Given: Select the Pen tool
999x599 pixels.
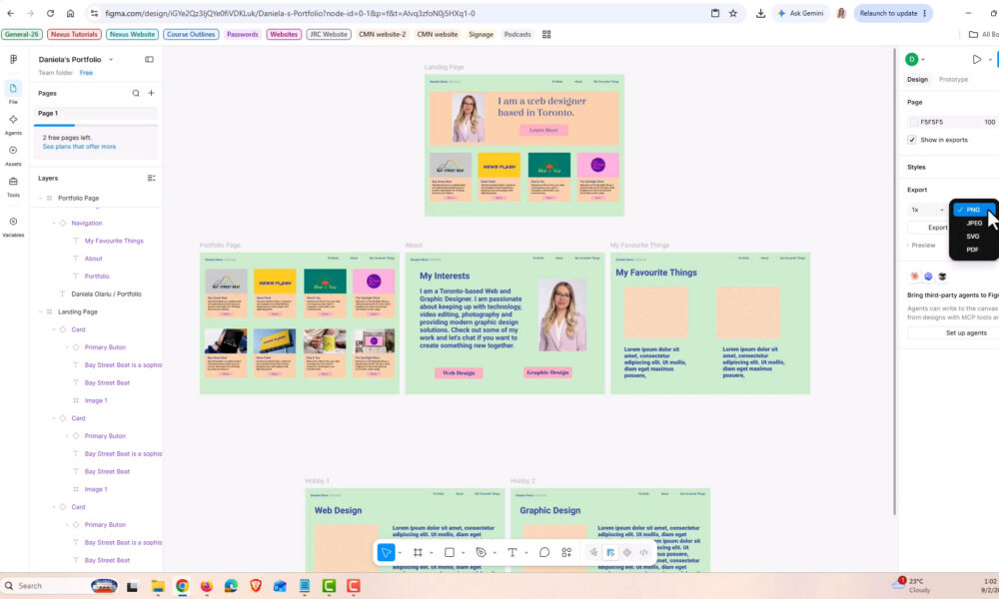Looking at the screenshot, I should tap(482, 552).
